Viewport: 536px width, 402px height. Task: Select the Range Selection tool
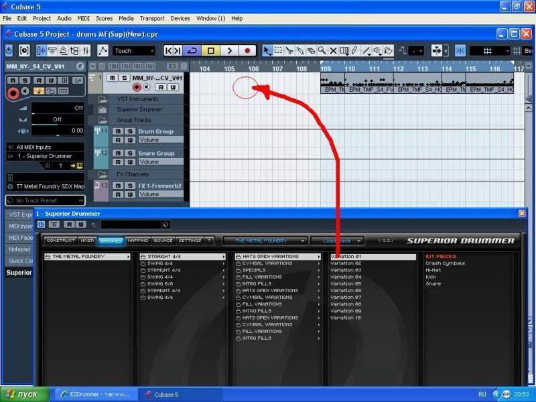pos(278,51)
